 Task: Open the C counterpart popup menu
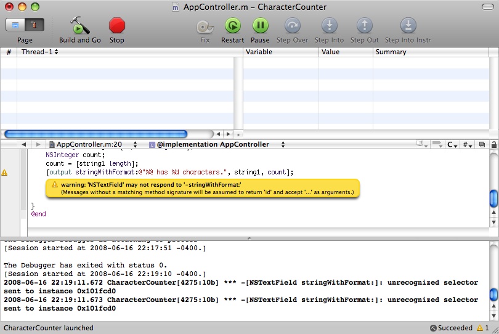(x=452, y=145)
